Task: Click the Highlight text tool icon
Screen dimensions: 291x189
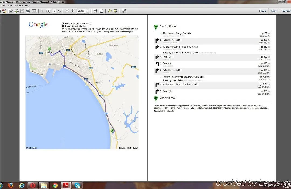Action: [x=116, y=11]
